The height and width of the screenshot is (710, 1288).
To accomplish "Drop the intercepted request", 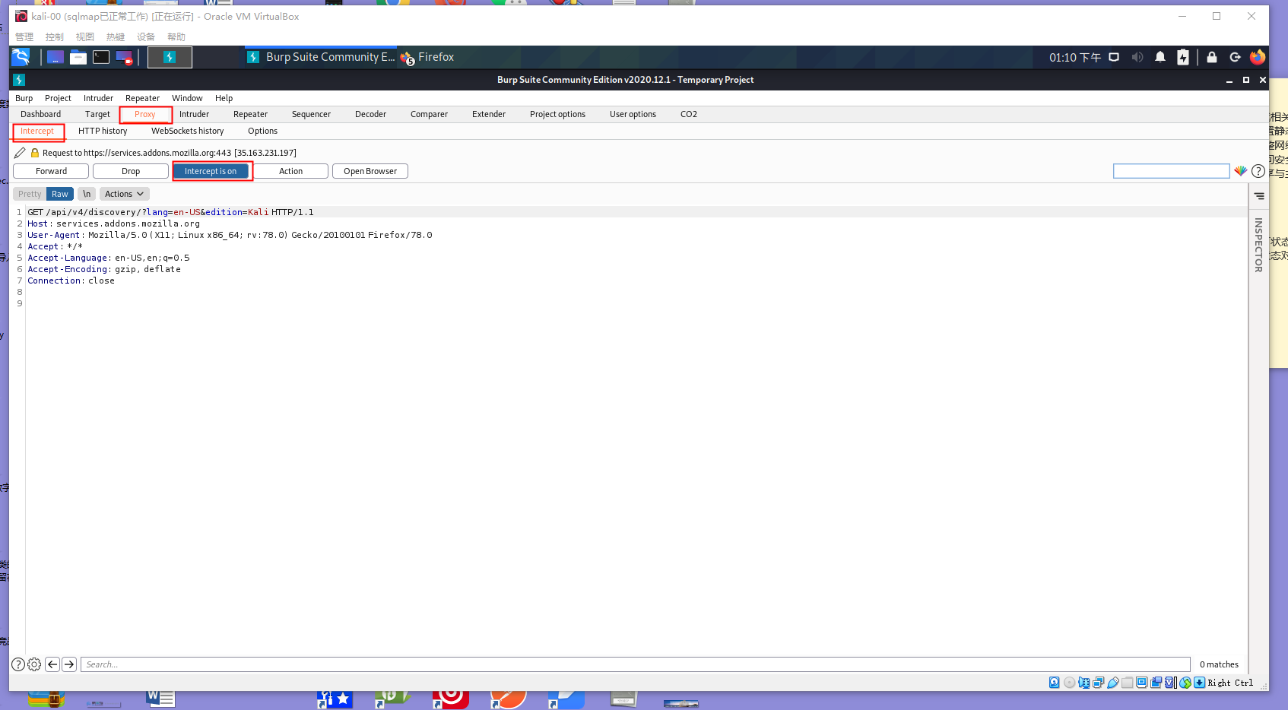I will [131, 171].
